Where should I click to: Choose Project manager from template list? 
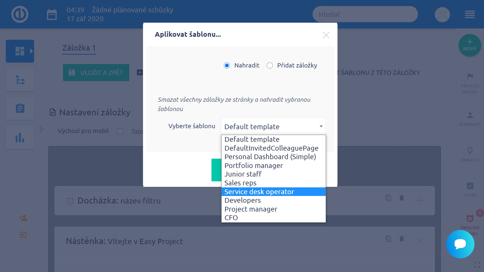click(x=251, y=209)
